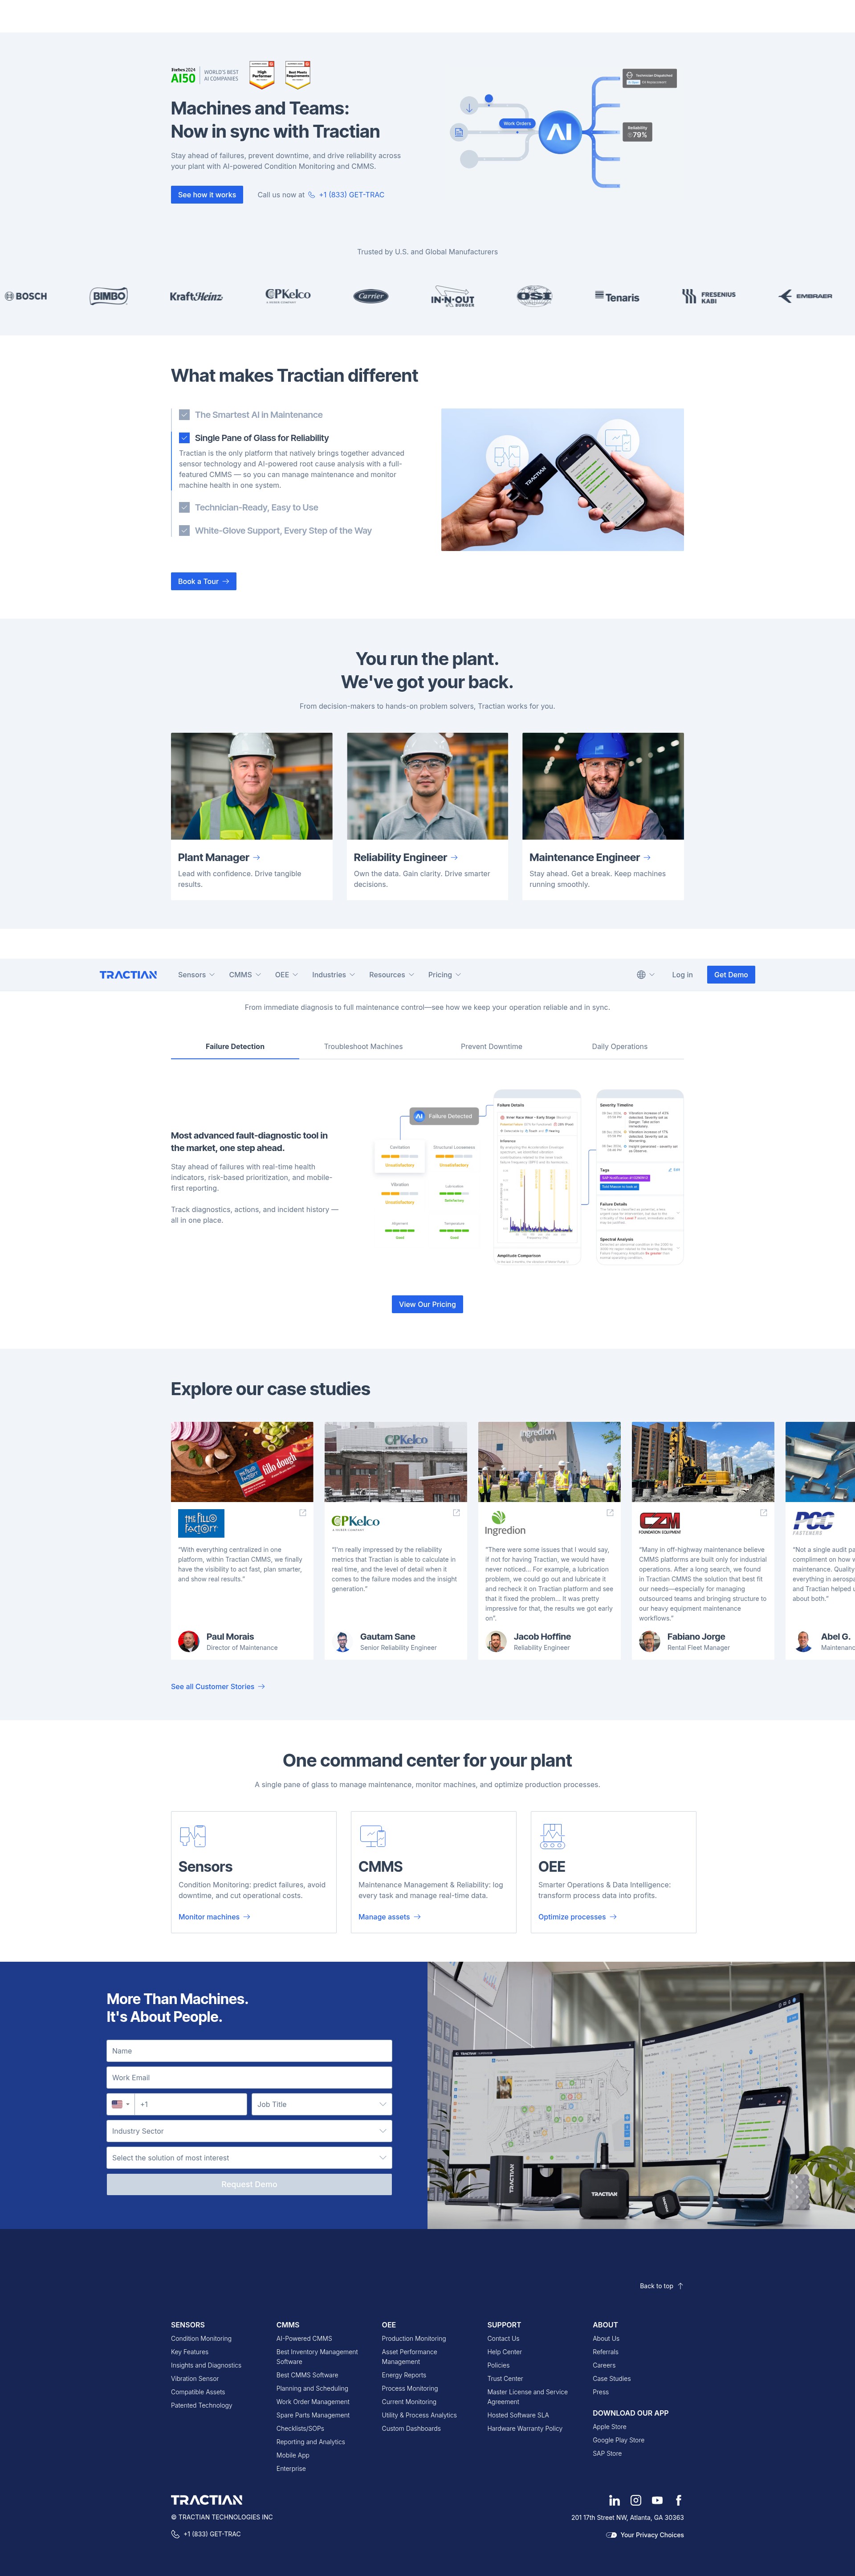Expand the CMMS navbar dropdown

tap(245, 974)
